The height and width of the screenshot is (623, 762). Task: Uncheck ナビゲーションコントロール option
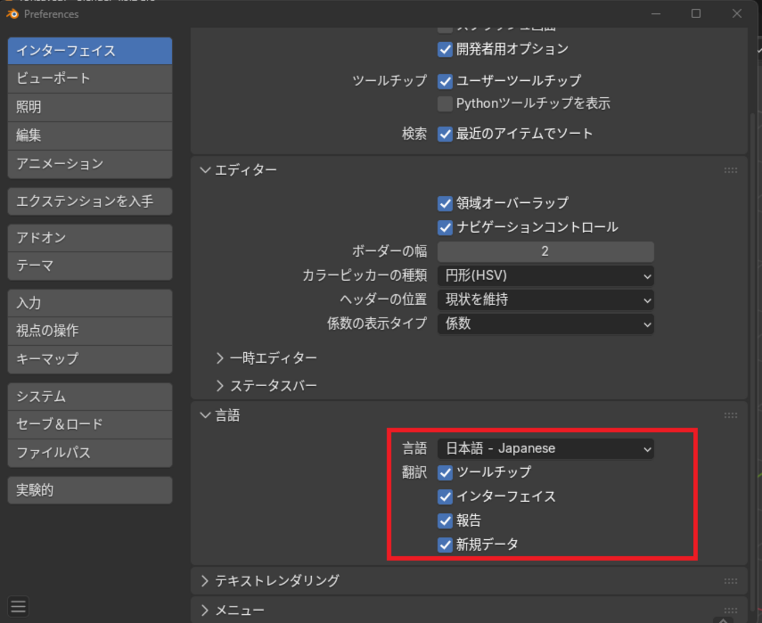[445, 227]
